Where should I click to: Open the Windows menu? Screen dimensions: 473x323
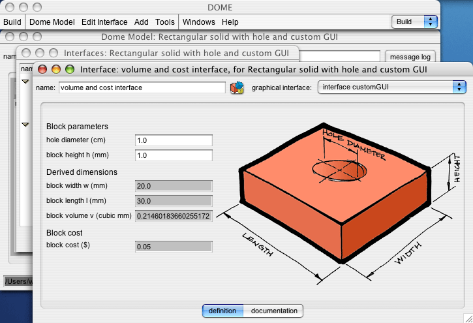click(x=198, y=22)
